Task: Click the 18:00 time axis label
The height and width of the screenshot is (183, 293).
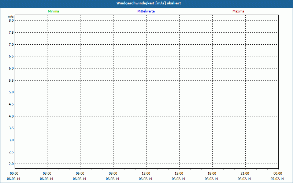Action: point(212,173)
